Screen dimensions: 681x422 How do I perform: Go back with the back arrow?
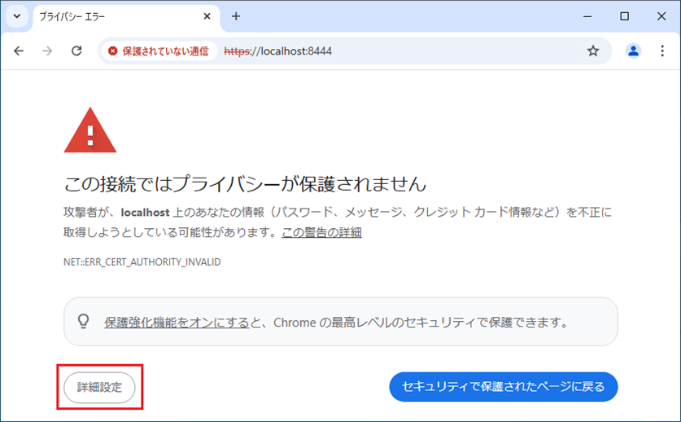click(19, 51)
